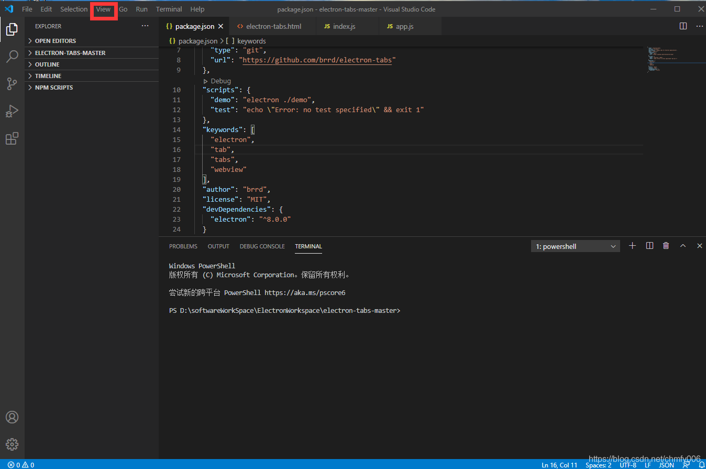
Task: Switch to the Debug Console tab
Action: (262, 246)
